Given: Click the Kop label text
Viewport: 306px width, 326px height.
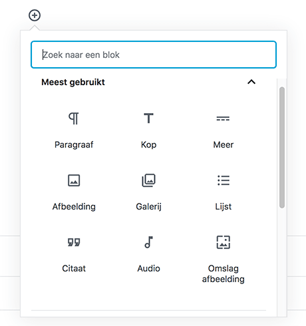Looking at the screenshot, I should [x=148, y=145].
